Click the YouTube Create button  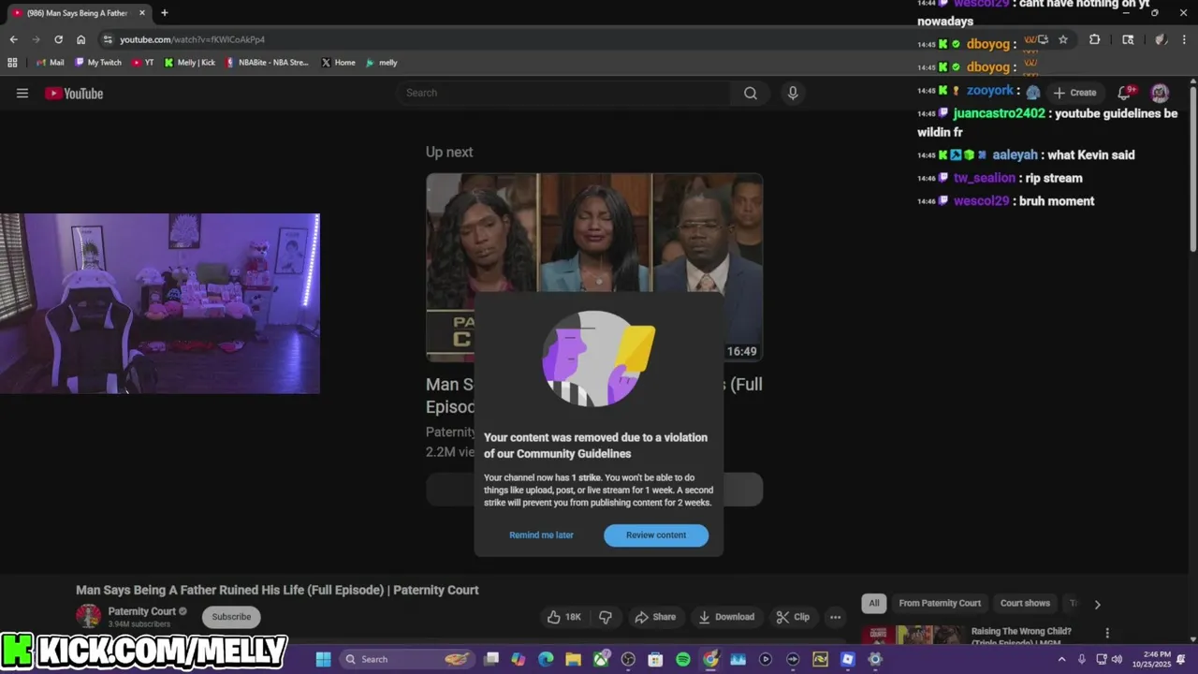click(1074, 93)
